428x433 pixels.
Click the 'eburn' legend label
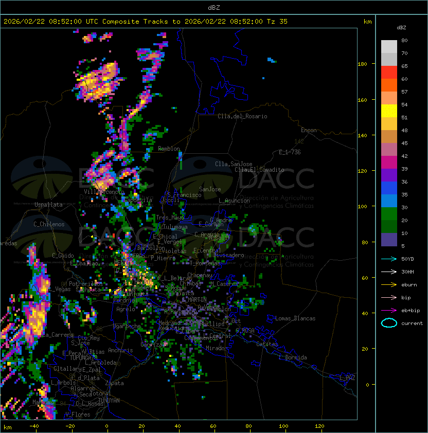409,285
